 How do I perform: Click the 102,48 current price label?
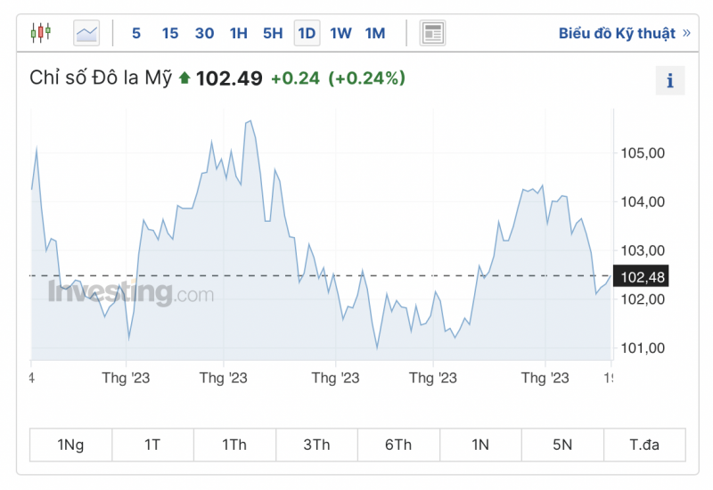tap(643, 276)
